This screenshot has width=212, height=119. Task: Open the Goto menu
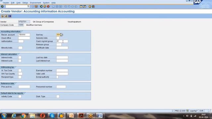19,3
